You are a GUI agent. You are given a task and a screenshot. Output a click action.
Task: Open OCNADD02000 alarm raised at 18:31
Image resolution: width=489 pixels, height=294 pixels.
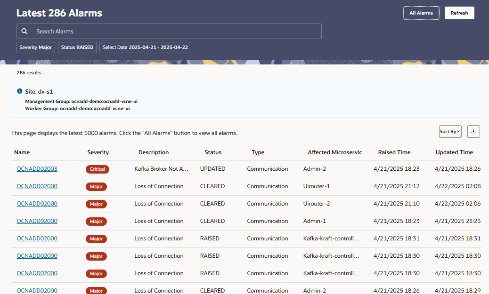[x=37, y=238]
